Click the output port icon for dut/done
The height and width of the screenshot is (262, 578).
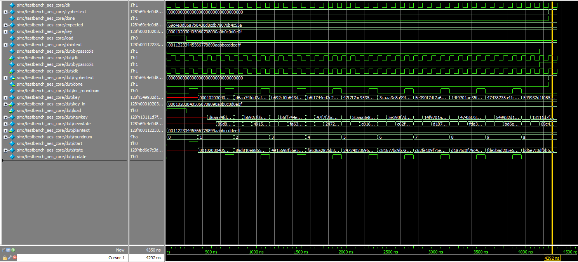pos(12,84)
